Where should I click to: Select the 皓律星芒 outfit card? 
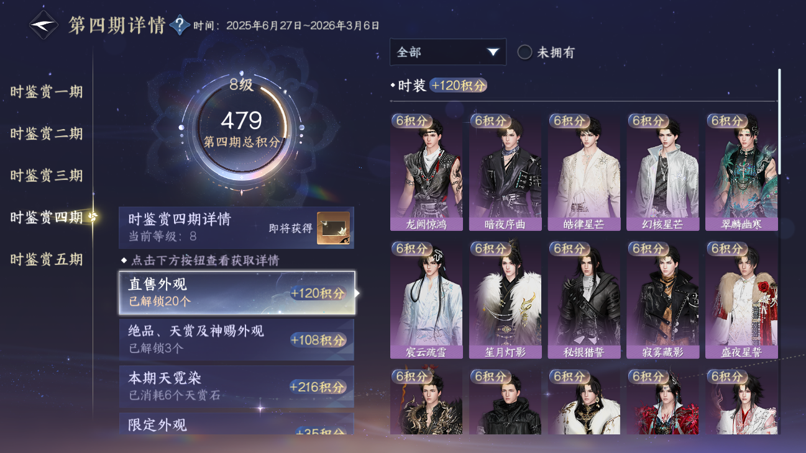(584, 172)
